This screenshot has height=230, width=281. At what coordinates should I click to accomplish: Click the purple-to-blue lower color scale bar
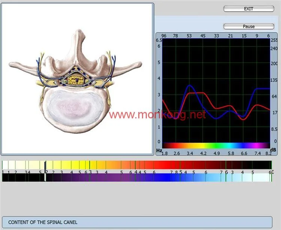pyautogui.click(x=137, y=178)
